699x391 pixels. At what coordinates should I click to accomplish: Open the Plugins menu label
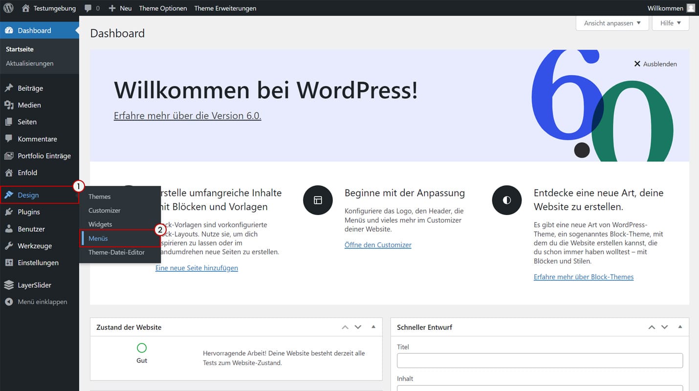(x=29, y=212)
